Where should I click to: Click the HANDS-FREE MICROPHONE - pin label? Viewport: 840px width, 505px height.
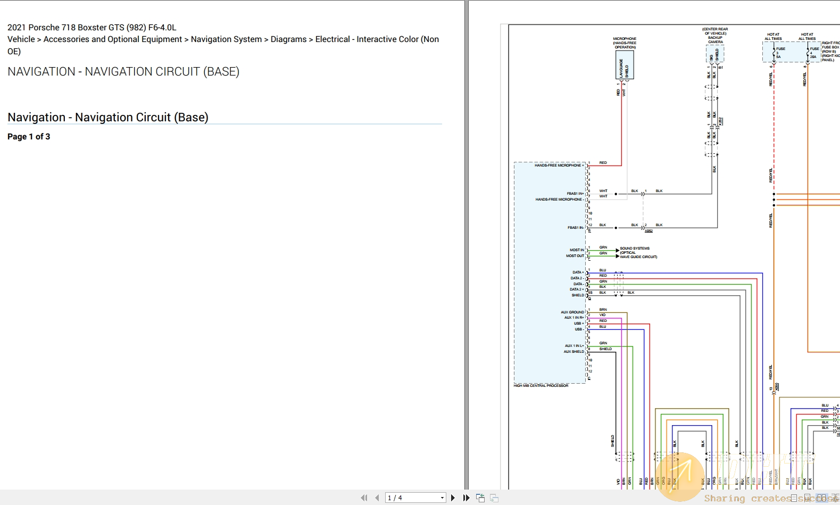coord(560,200)
